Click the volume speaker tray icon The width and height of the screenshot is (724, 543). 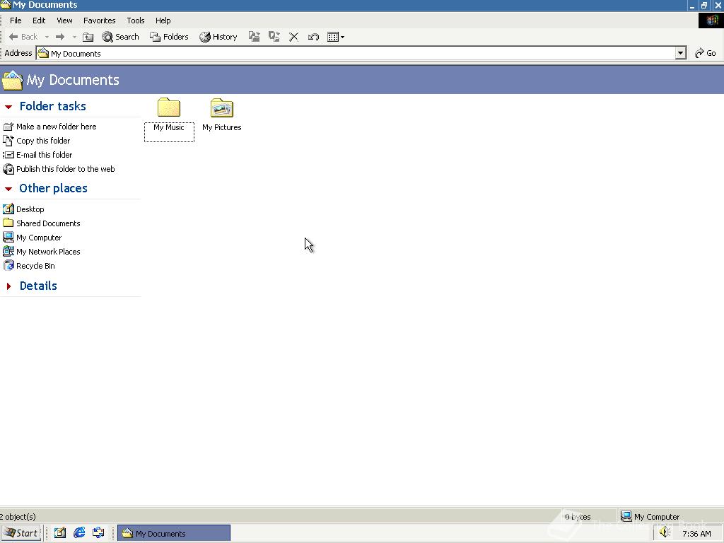[x=665, y=533]
